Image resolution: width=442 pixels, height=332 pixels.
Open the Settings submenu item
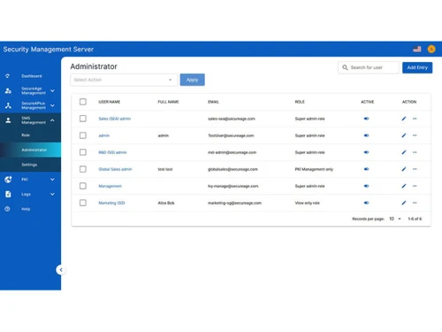coord(29,165)
